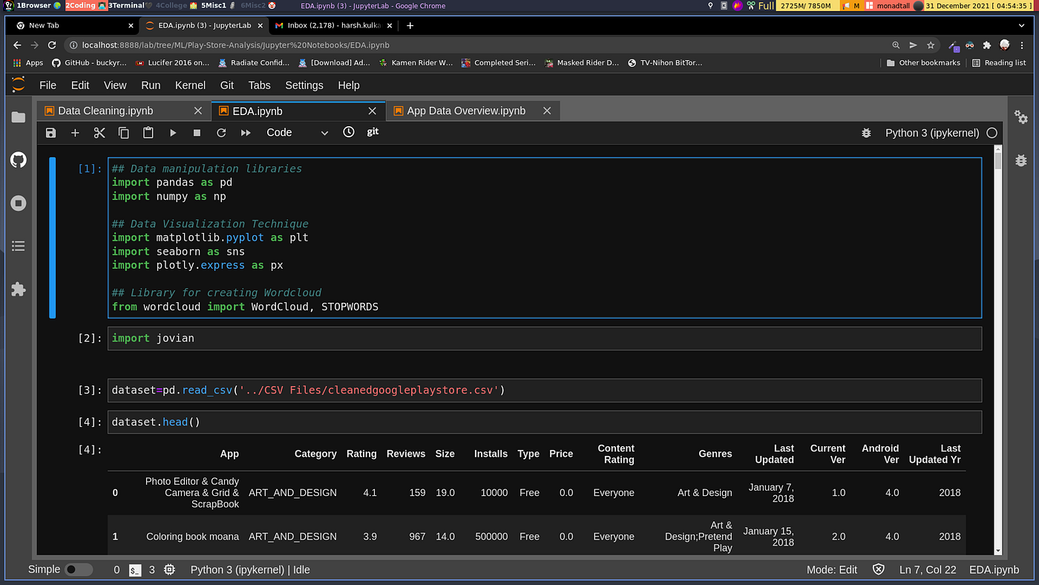Click the dataset.head() code cell
Viewport: 1039px width, 585px height.
tap(545, 422)
